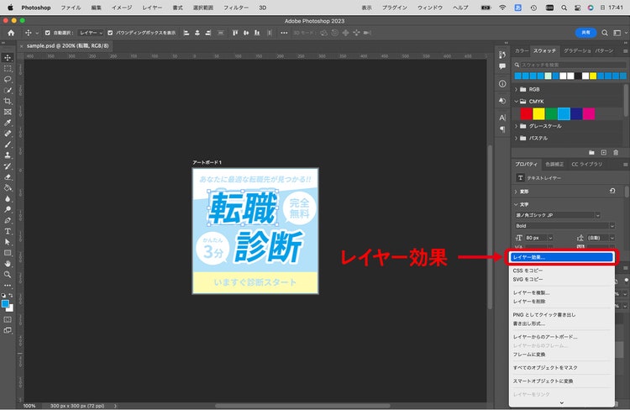Click the delete swatch trash icon
The image size is (630, 410).
pyautogui.click(x=616, y=153)
